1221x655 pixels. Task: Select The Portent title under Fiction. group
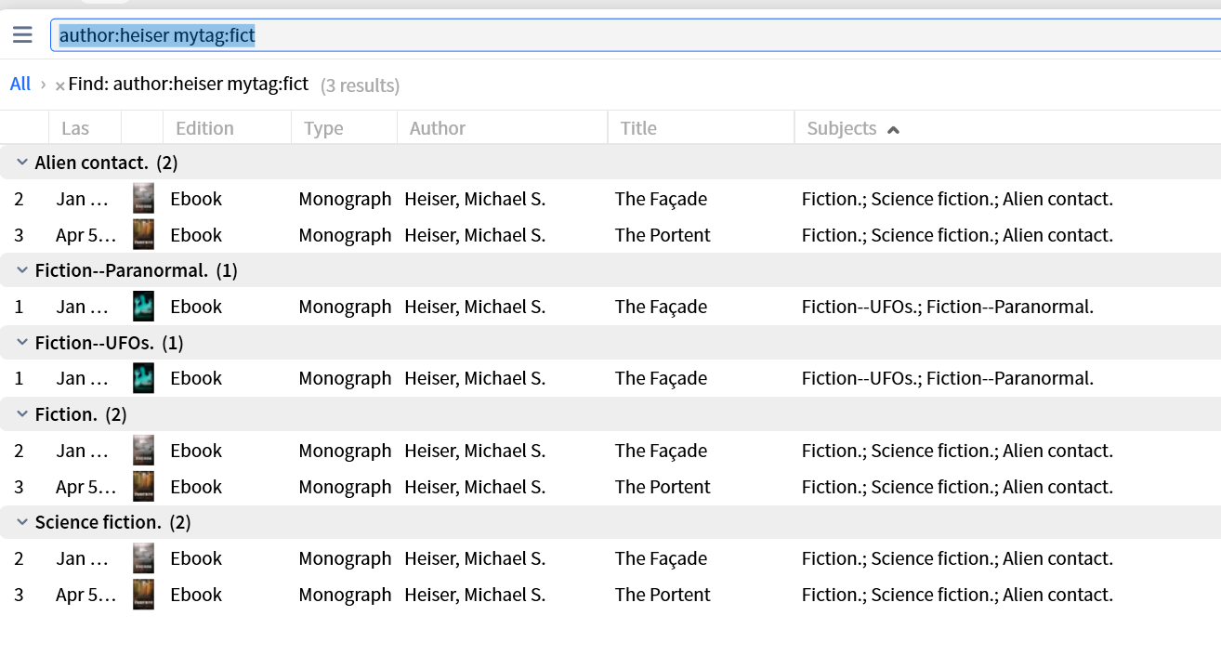tap(663, 487)
